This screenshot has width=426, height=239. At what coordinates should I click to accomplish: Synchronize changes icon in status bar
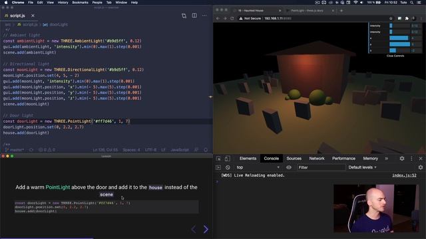(31, 149)
